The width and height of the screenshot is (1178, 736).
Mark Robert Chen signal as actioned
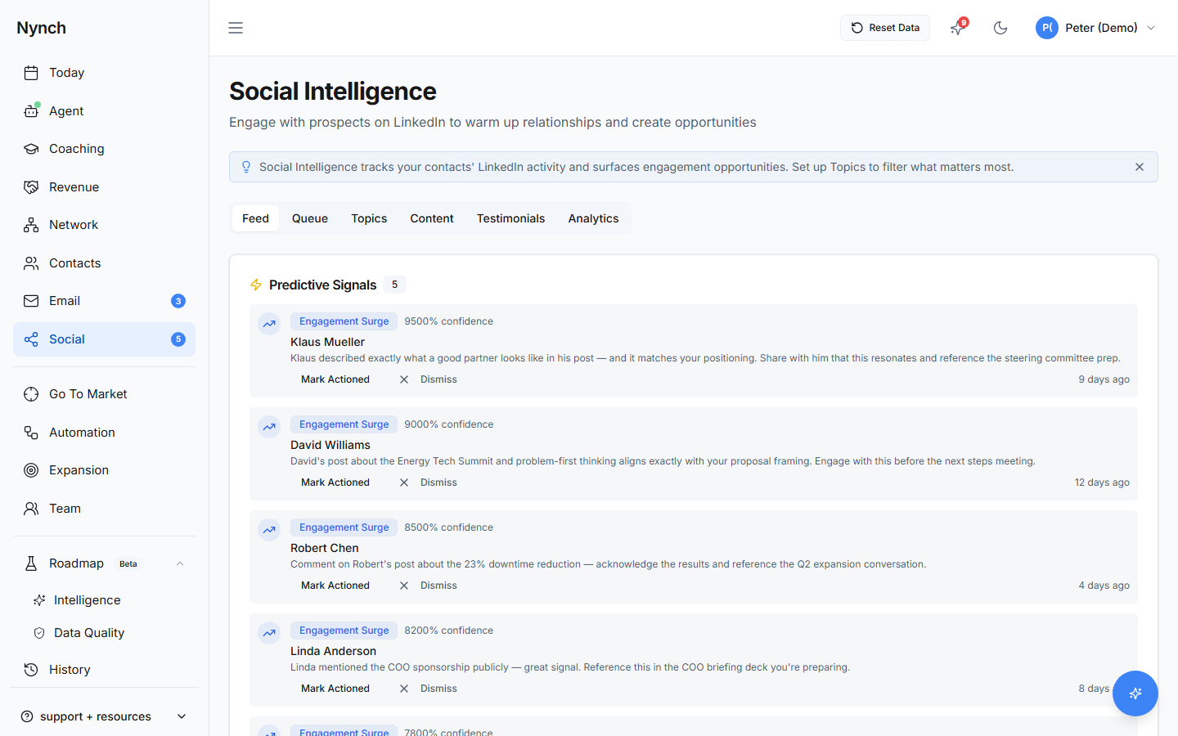tap(335, 586)
